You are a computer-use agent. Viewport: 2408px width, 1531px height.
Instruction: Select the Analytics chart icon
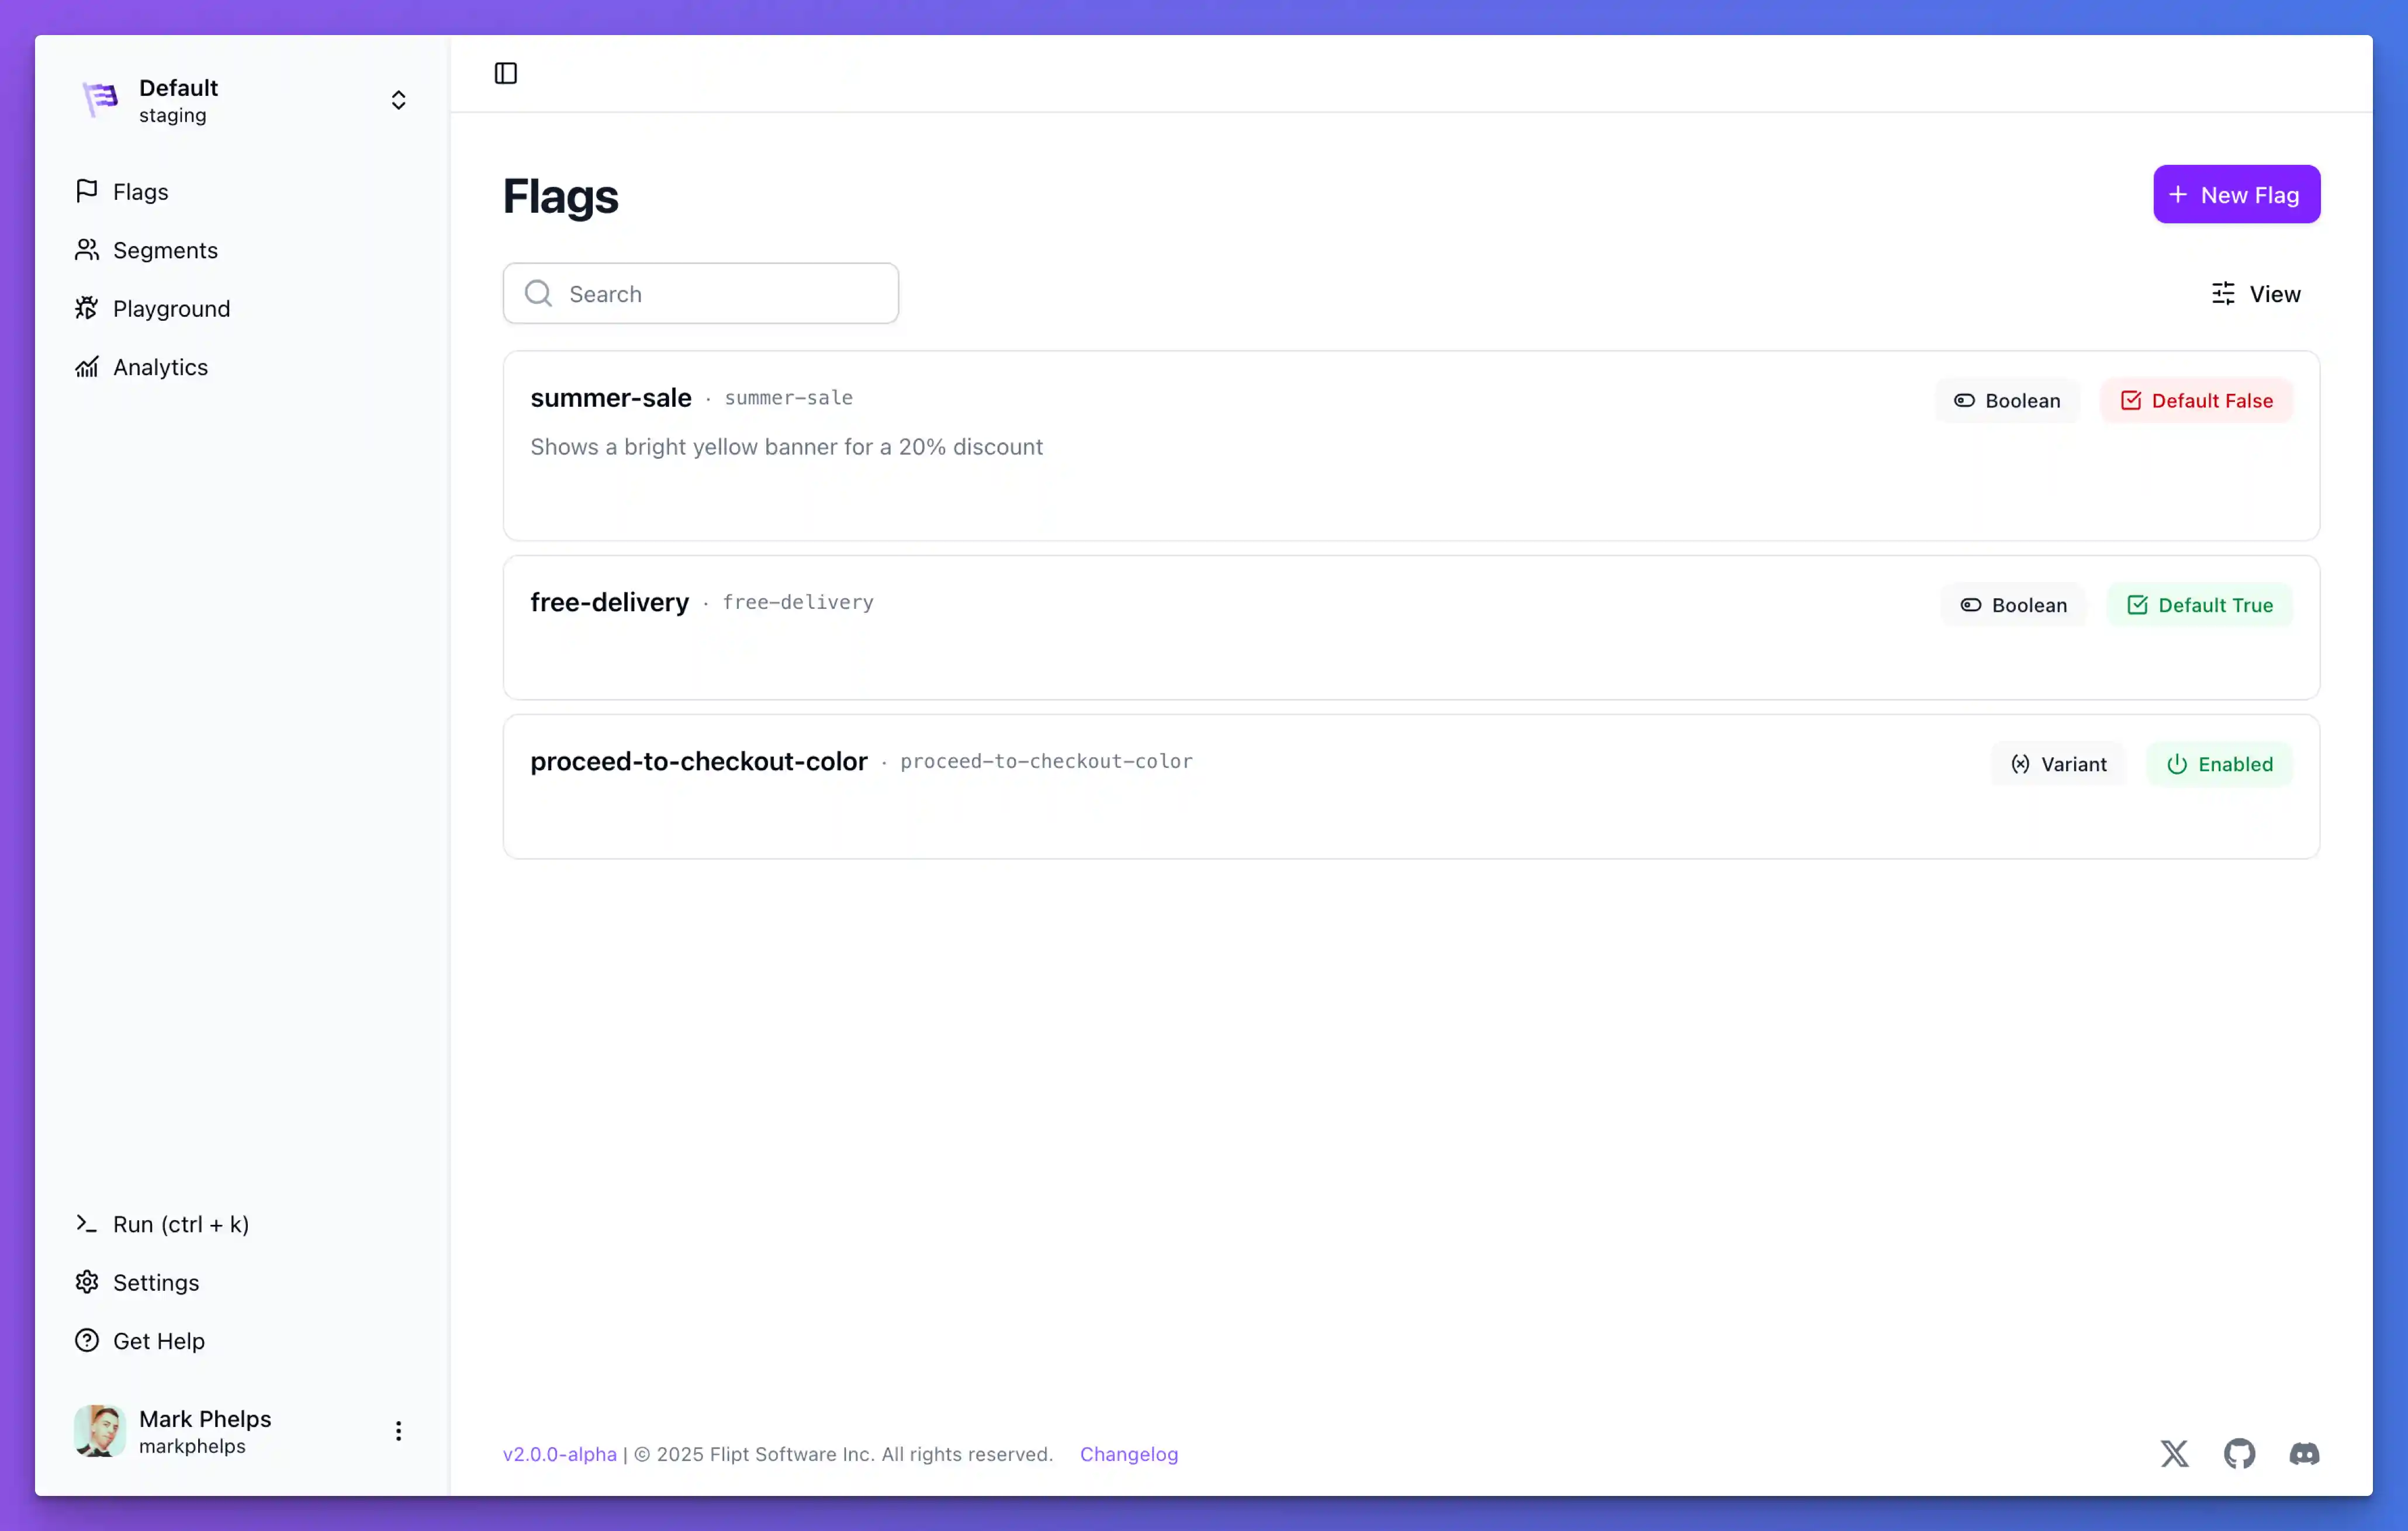pos(87,366)
